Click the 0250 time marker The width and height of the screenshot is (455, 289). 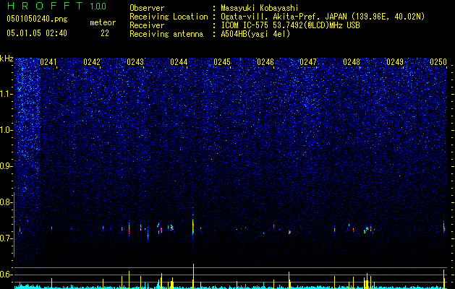(438, 61)
